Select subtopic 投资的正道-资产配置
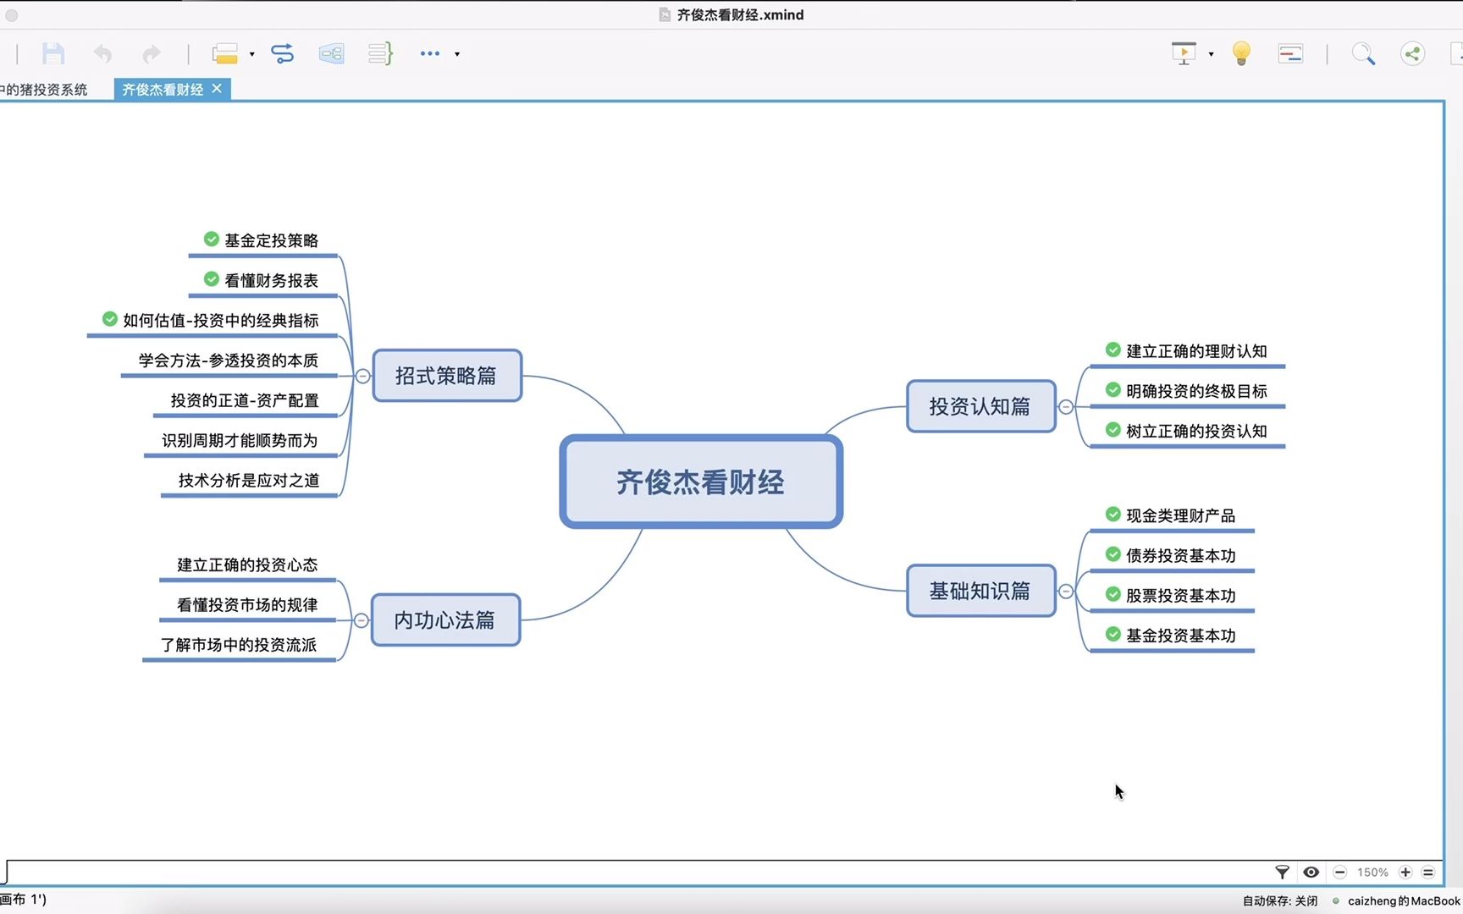The width and height of the screenshot is (1463, 914). click(245, 400)
